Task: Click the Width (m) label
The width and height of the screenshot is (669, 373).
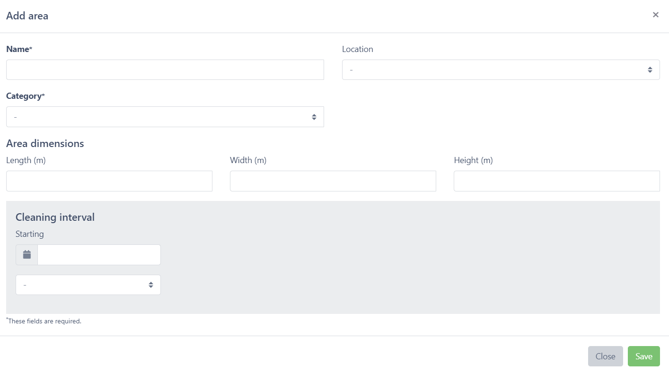Action: (248, 160)
